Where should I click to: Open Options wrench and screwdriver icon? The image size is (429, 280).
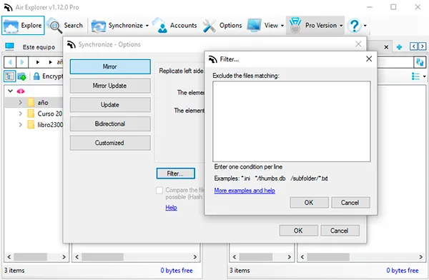point(209,26)
